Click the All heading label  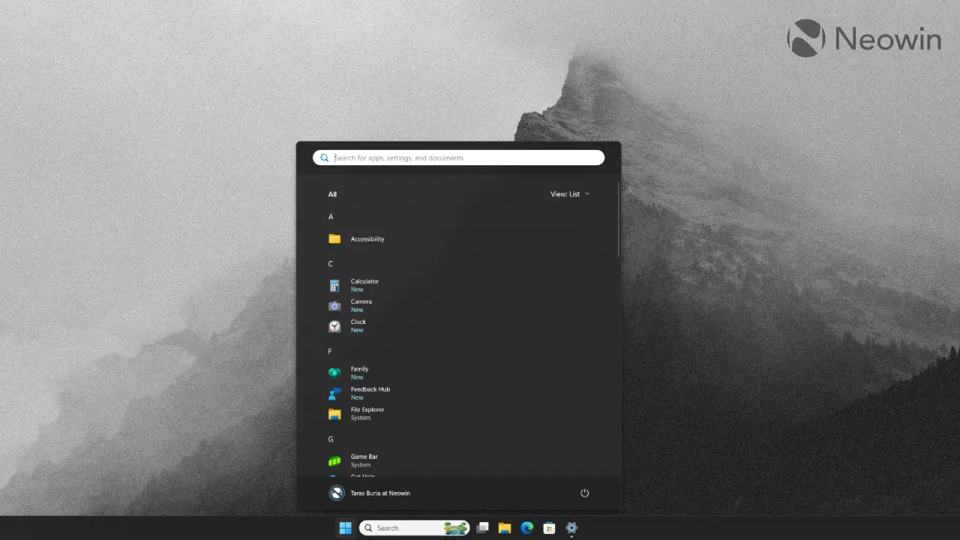click(x=332, y=194)
